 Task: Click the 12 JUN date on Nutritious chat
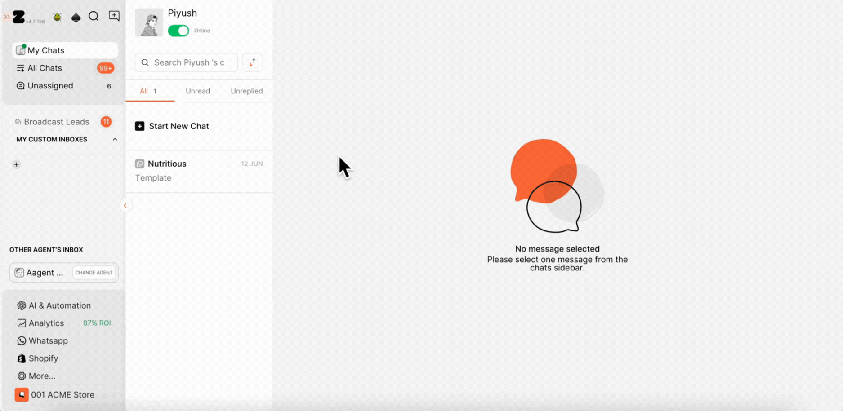coord(252,164)
